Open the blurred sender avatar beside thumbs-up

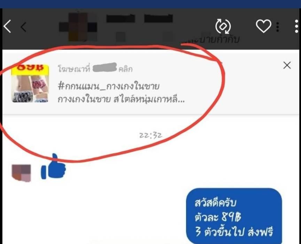click(x=21, y=173)
